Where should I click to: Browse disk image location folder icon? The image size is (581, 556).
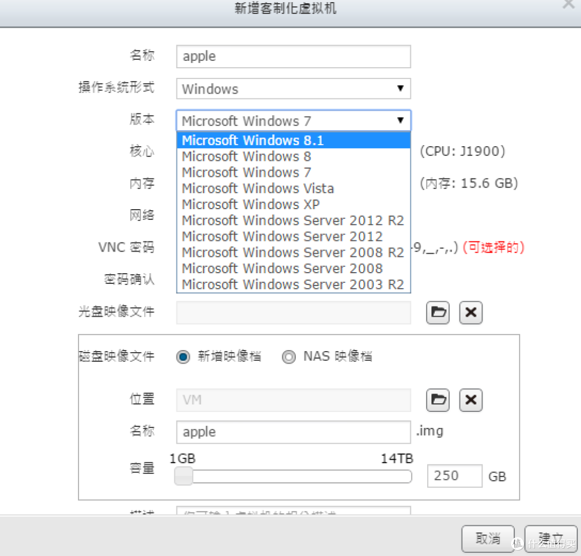coord(437,400)
